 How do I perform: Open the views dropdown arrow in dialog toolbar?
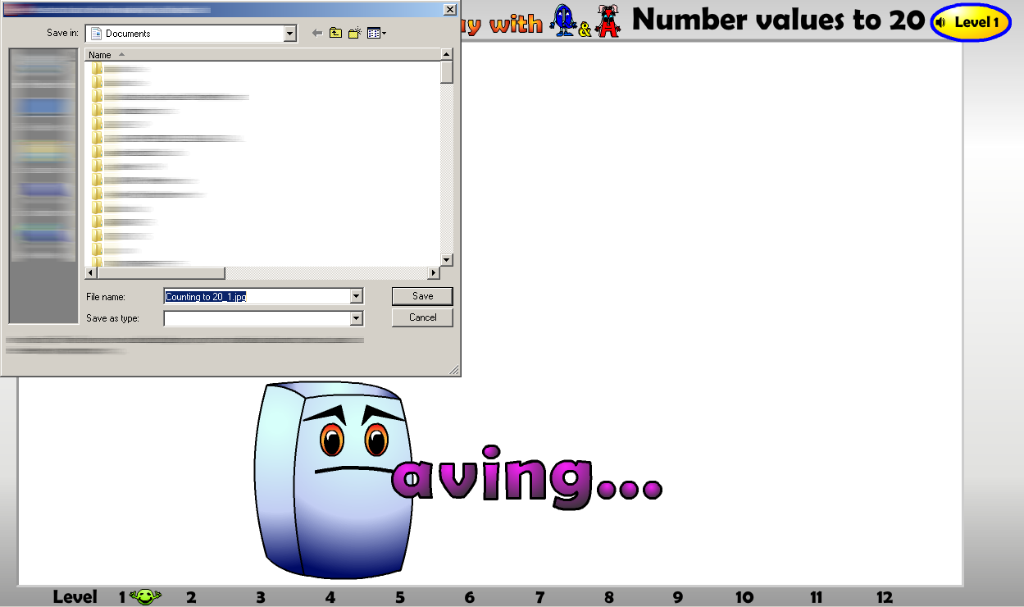(384, 34)
